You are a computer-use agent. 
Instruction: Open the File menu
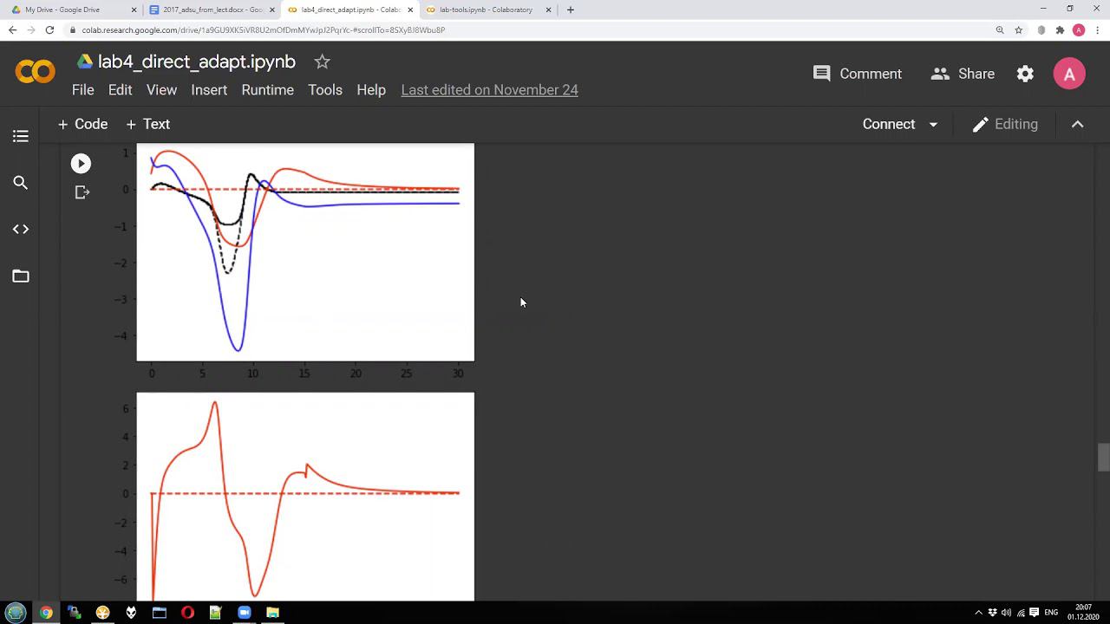point(83,90)
